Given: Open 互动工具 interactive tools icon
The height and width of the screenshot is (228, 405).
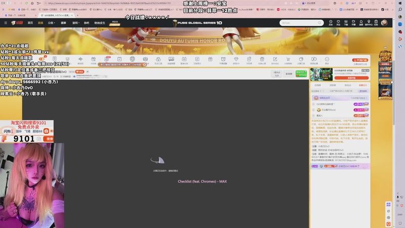Looking at the screenshot, I should click(x=158, y=60).
